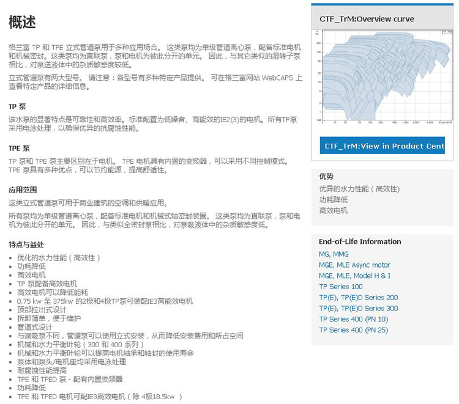Open the TP Series 400 (PN 10) link

[354, 319]
